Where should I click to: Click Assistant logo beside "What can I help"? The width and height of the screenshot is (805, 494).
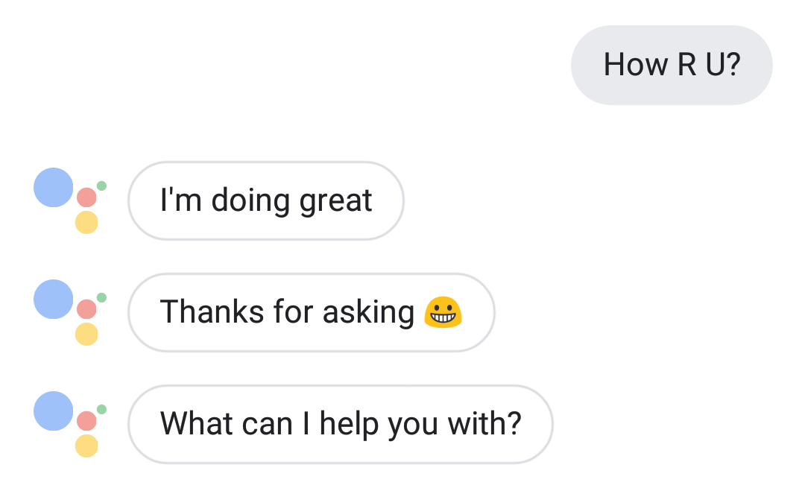click(70, 424)
